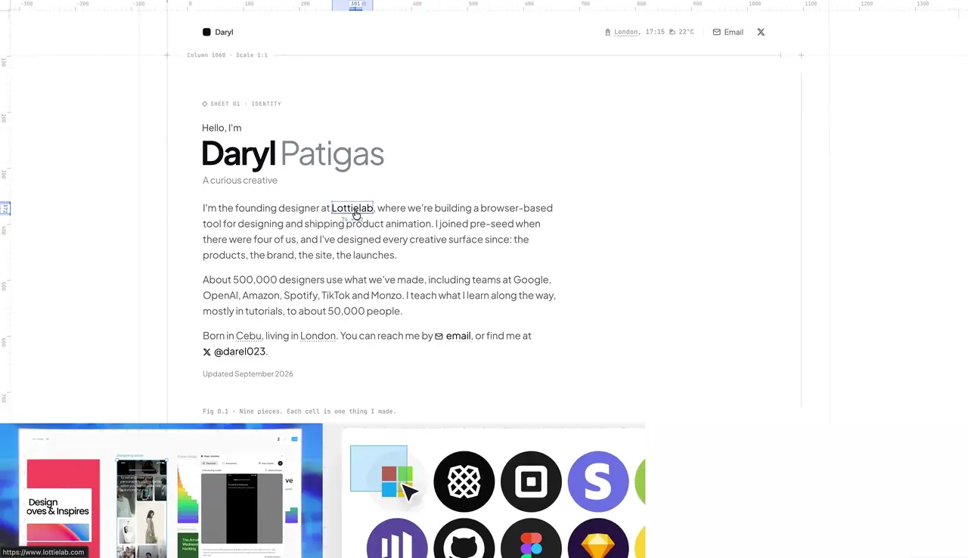The image size is (968, 558).
Task: Click the Square logo circle
Action: tap(531, 482)
